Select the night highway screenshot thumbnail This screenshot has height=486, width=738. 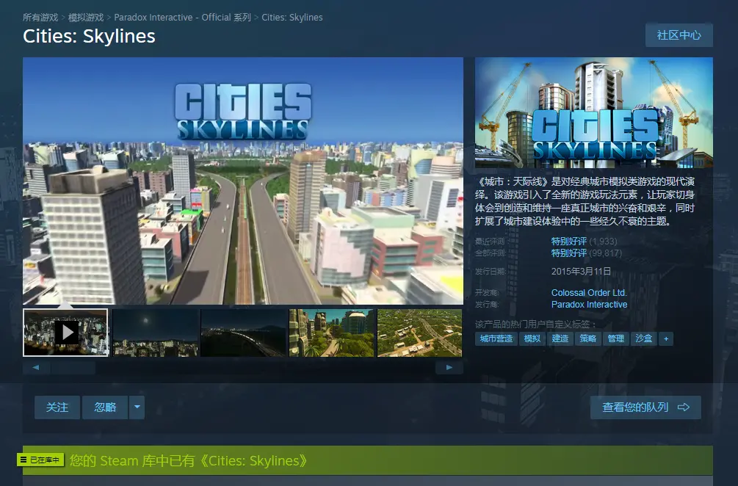(244, 333)
